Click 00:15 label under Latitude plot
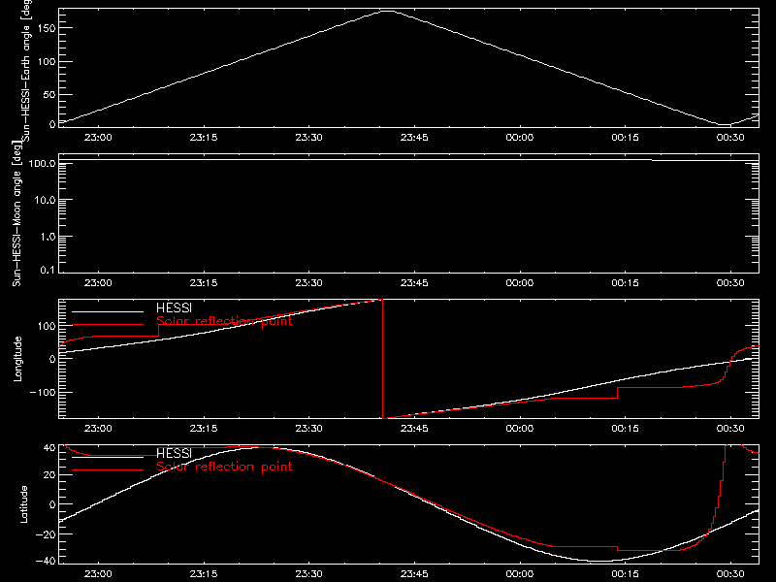776x582 pixels. click(625, 574)
